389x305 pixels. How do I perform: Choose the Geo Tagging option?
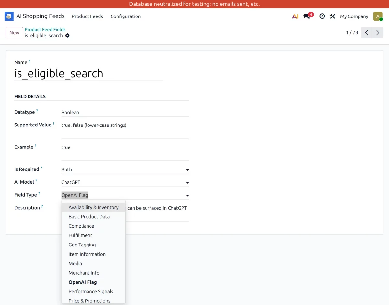[82, 245]
